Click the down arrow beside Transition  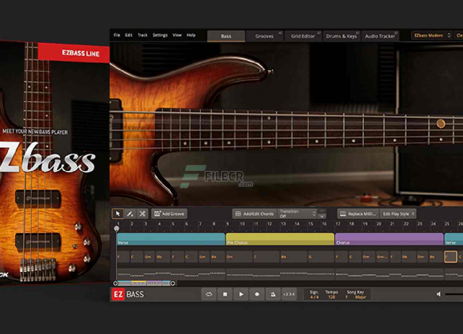coord(322,216)
